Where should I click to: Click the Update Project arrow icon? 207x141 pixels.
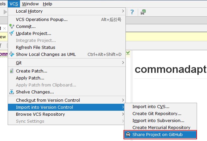12,33
